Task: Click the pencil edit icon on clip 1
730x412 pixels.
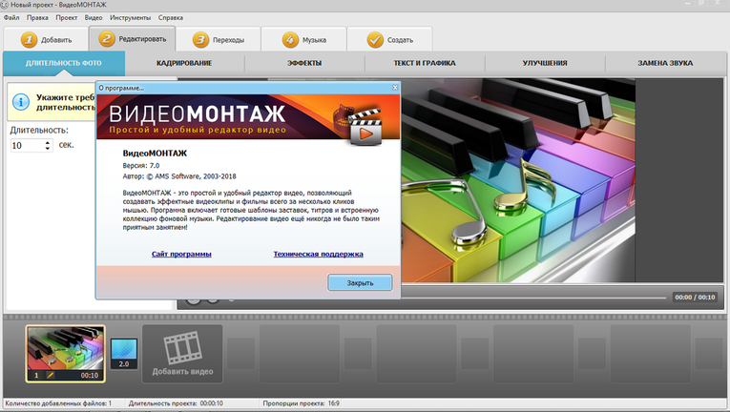Action: coord(50,375)
